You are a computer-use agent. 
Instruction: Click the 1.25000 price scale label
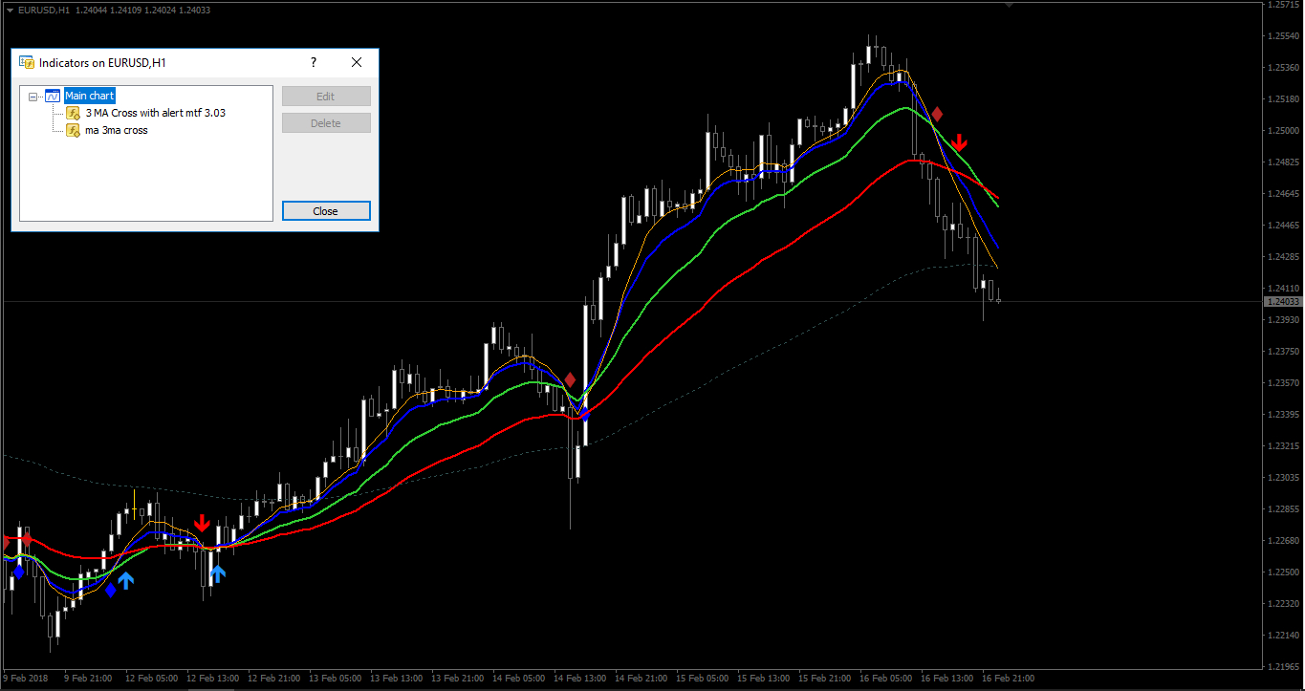click(1282, 131)
